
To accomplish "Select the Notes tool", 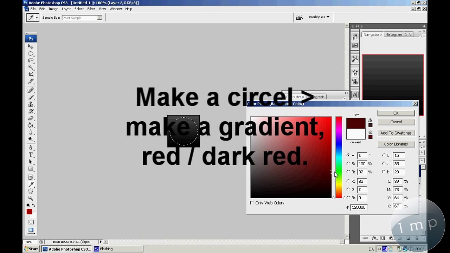I will (31, 178).
